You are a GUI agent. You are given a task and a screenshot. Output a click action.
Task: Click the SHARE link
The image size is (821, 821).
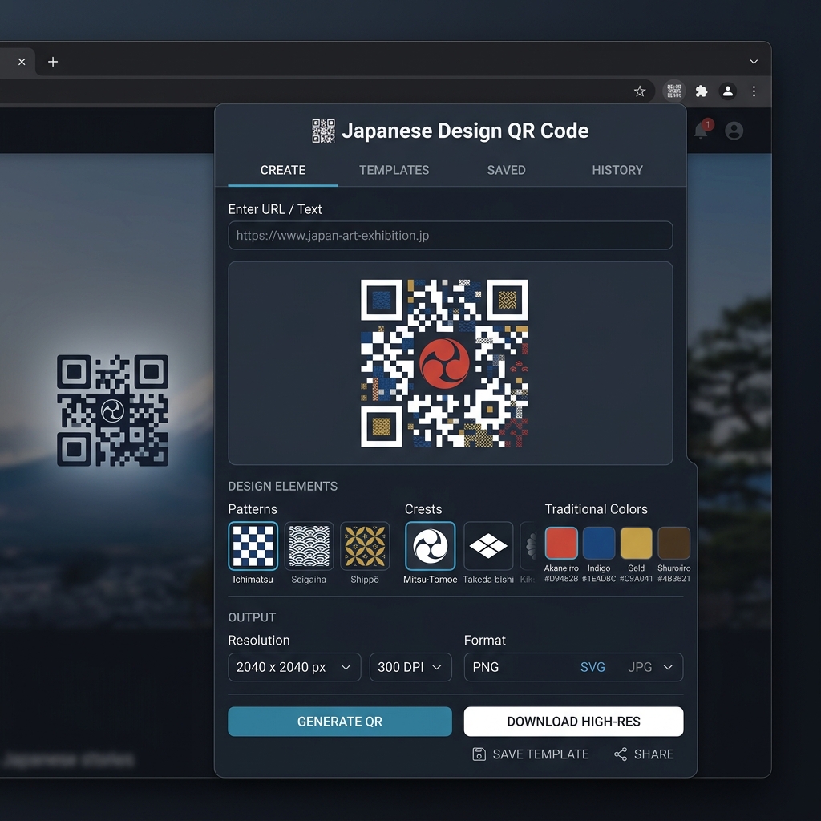(644, 754)
